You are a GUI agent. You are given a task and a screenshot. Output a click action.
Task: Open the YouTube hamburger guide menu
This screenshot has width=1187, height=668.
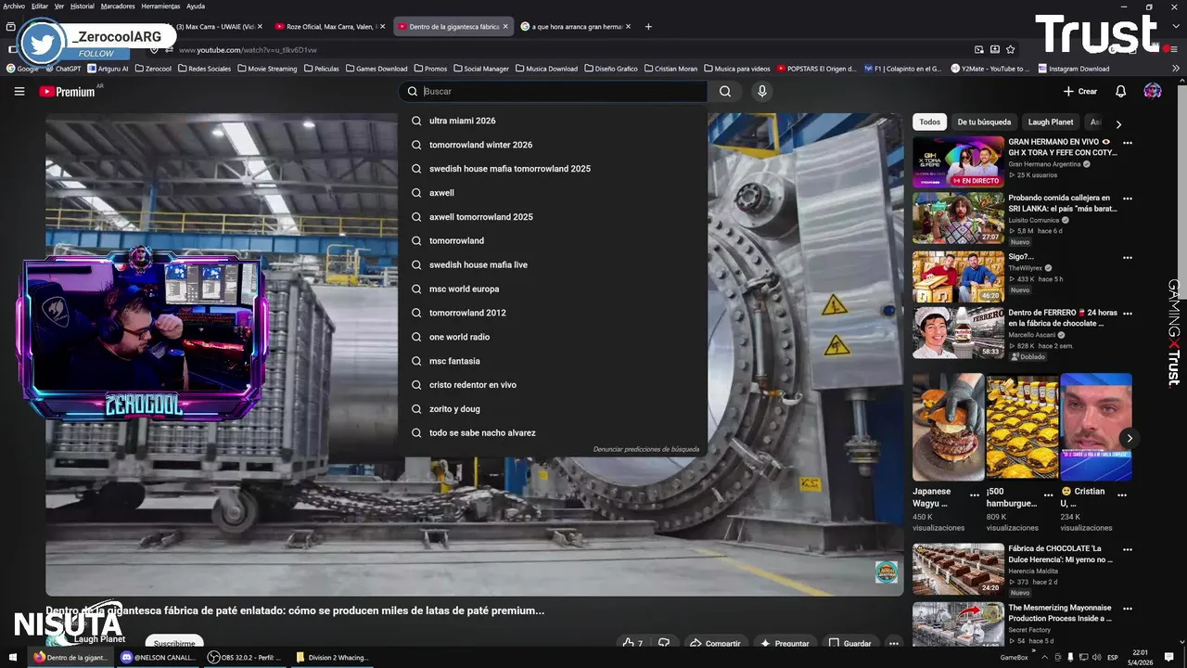pyautogui.click(x=19, y=91)
